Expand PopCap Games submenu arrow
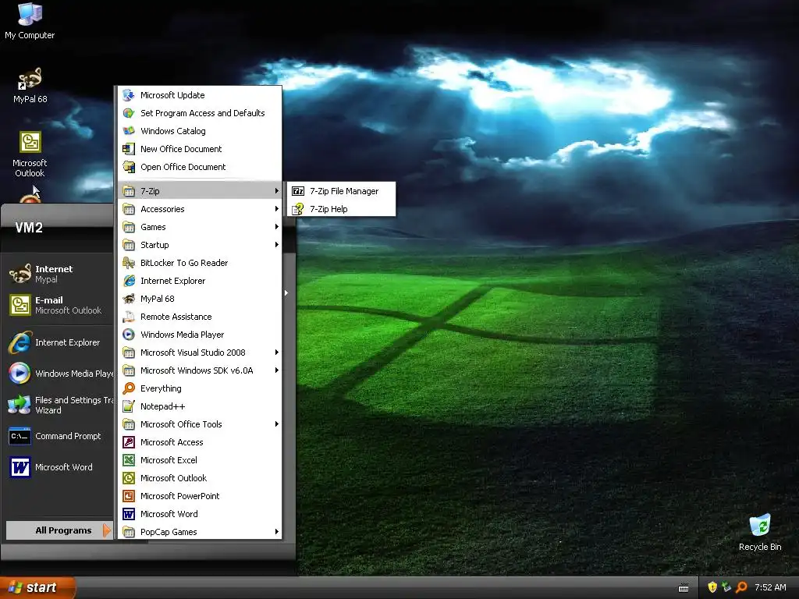The width and height of the screenshot is (799, 599). tap(277, 532)
